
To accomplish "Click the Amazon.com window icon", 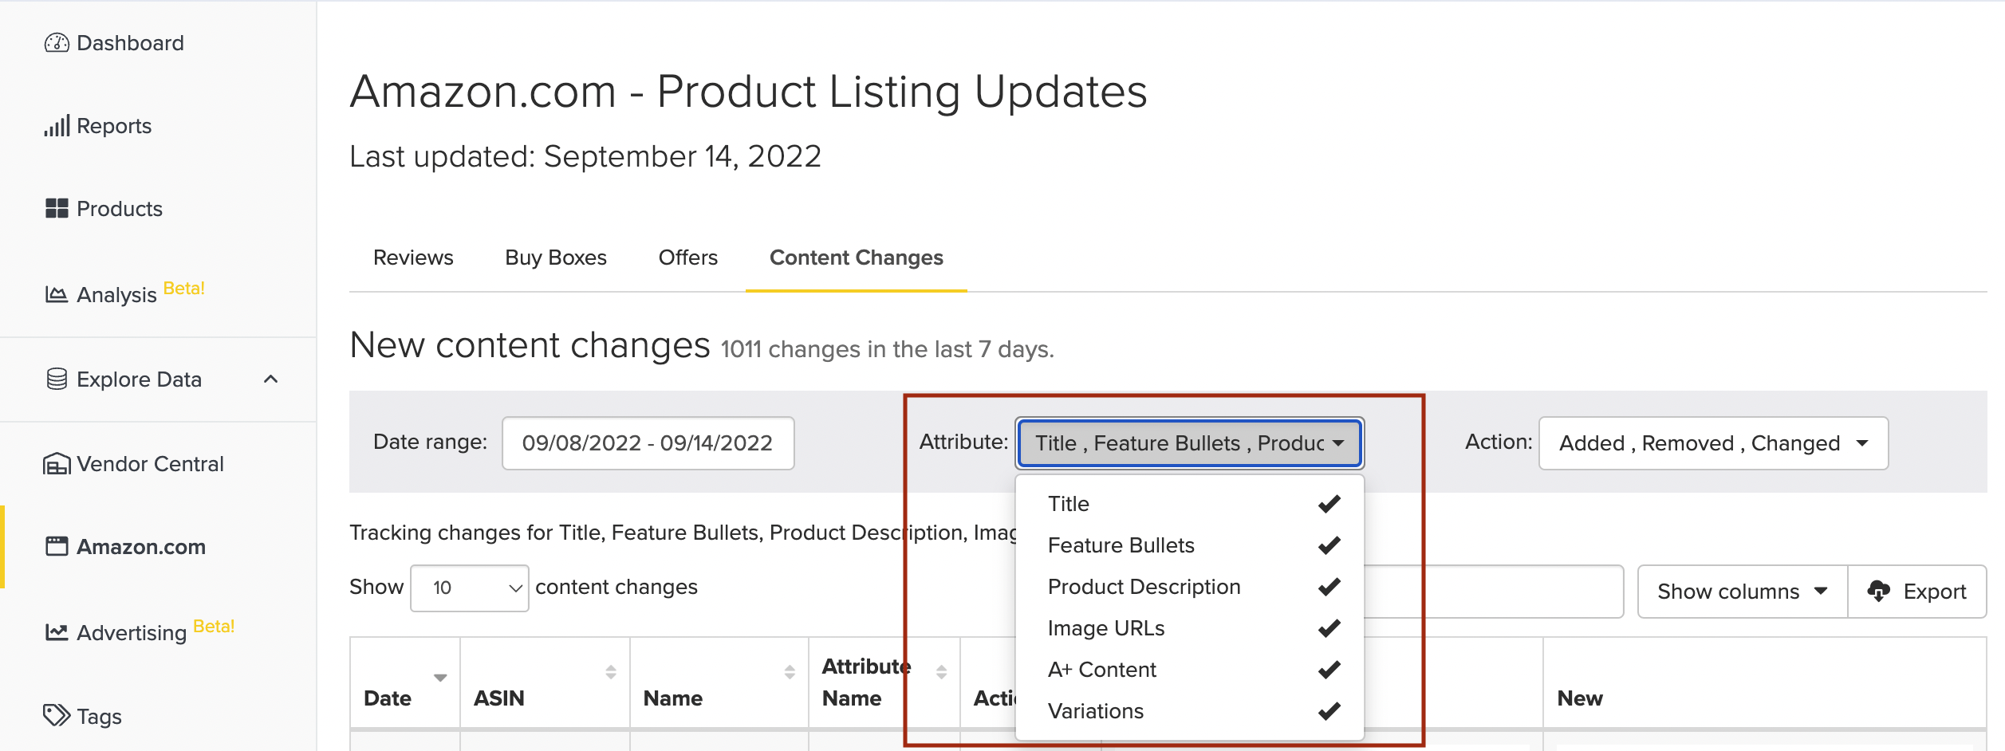I will coord(57,547).
